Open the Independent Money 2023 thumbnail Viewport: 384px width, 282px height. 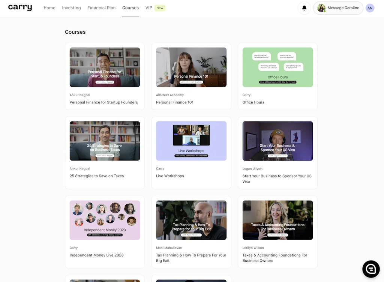(105, 220)
